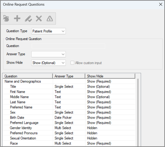Select the Middle Name row
Image resolution: width=165 pixels, height=147 pixels.
click(69, 97)
